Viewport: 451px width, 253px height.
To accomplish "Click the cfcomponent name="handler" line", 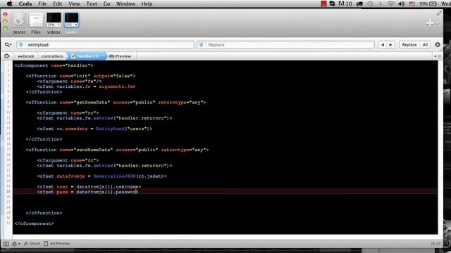I will pos(54,65).
